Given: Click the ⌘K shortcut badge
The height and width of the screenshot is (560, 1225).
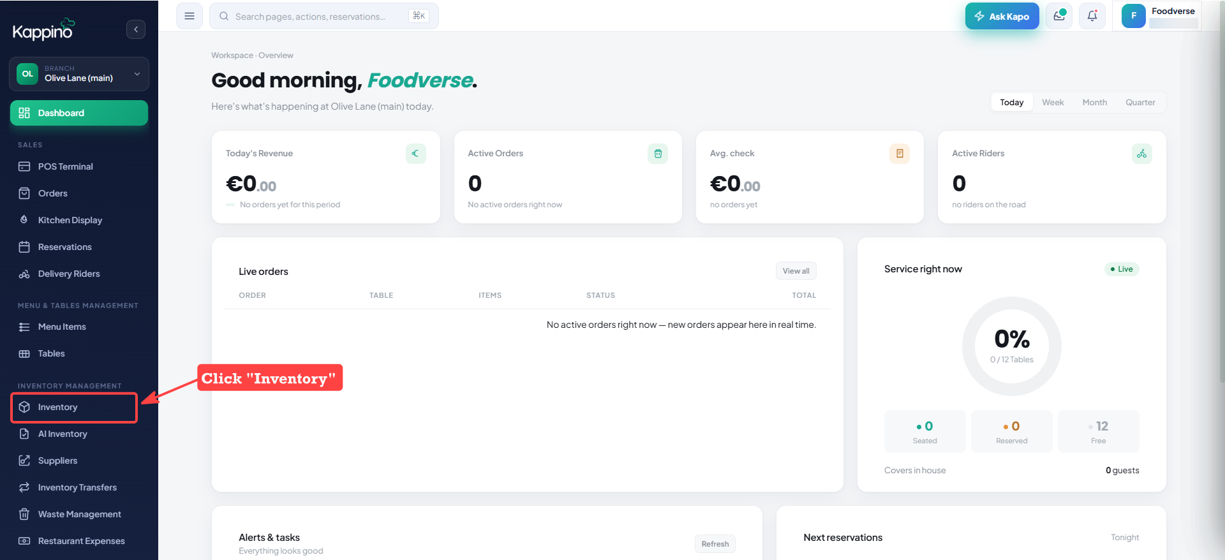Looking at the screenshot, I should (x=419, y=16).
